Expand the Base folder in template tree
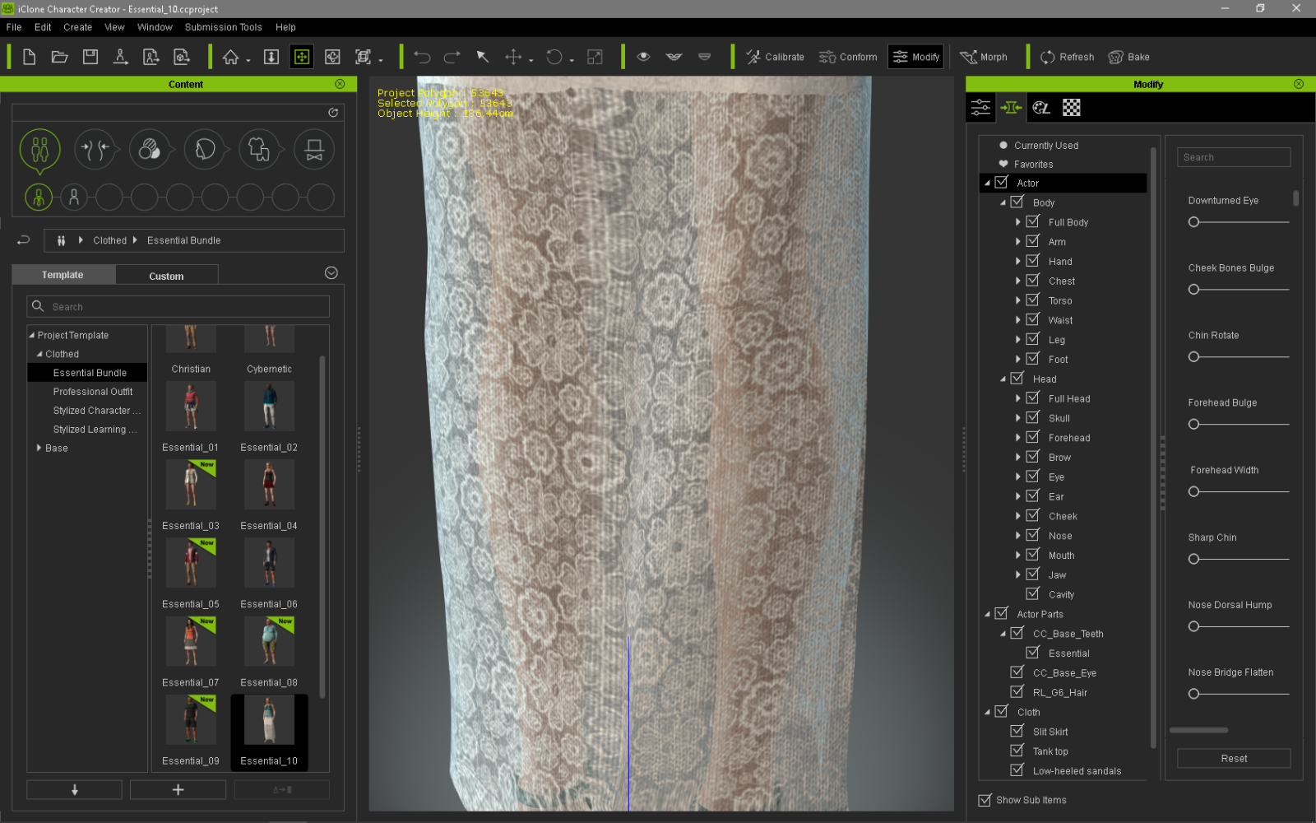Screen dimensions: 1316x823 [x=39, y=448]
